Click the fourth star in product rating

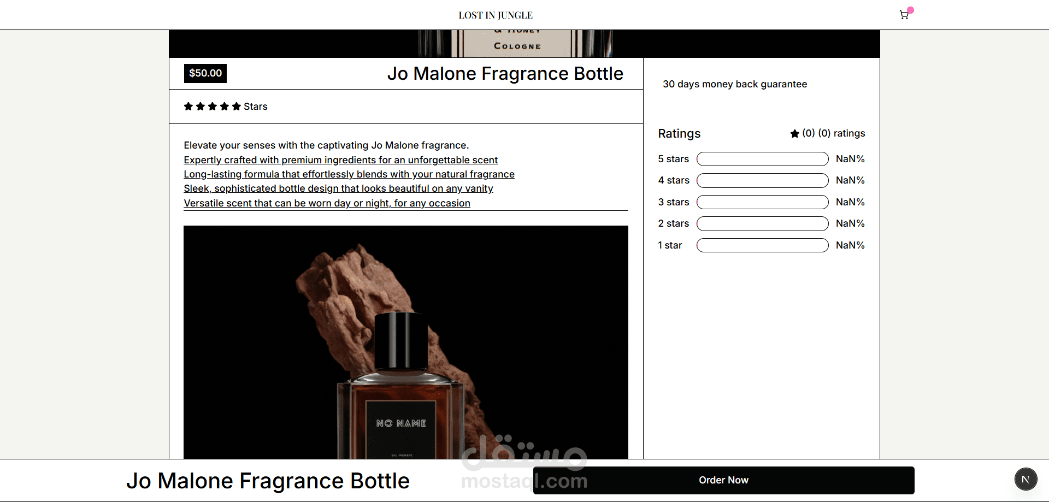click(225, 107)
